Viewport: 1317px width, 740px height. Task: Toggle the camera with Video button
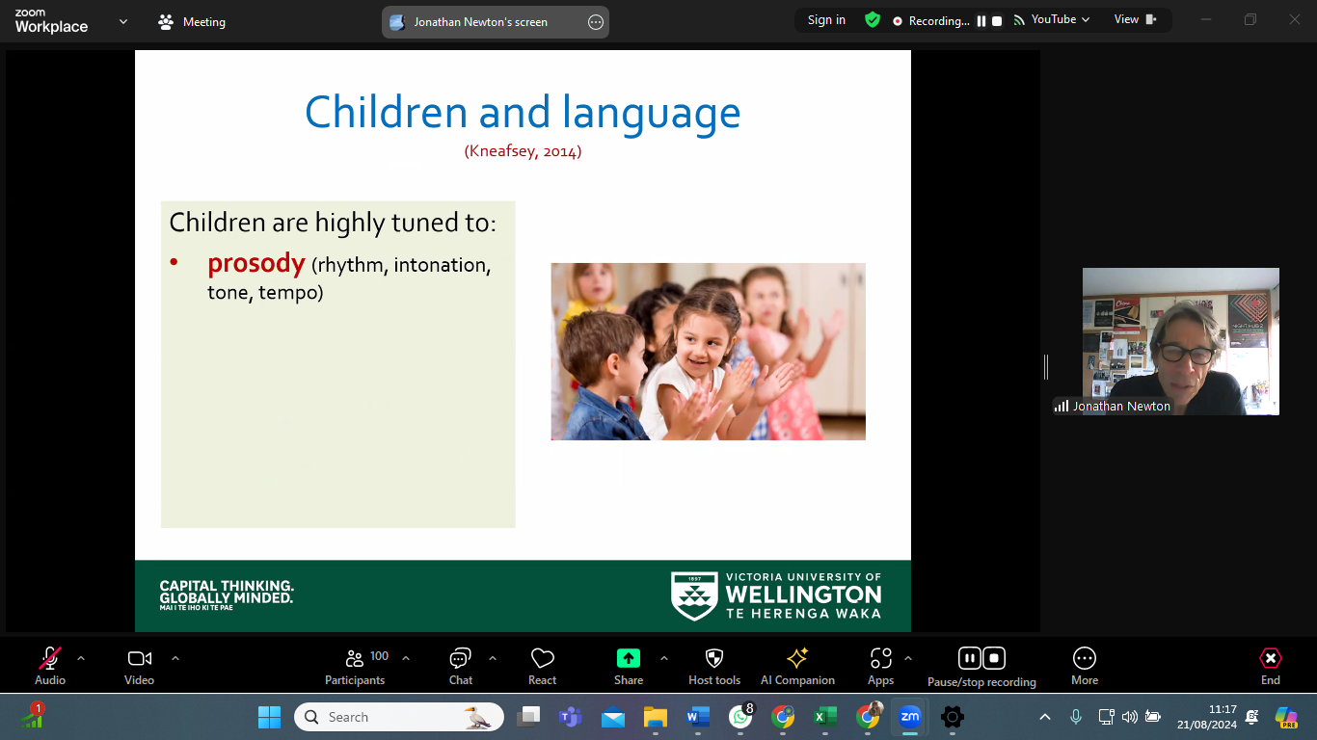click(140, 666)
